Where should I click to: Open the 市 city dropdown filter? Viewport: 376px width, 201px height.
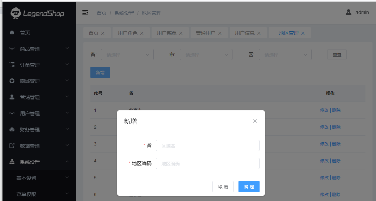206,54
